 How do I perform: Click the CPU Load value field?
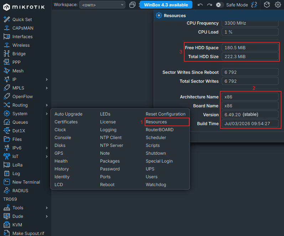[x=250, y=32]
